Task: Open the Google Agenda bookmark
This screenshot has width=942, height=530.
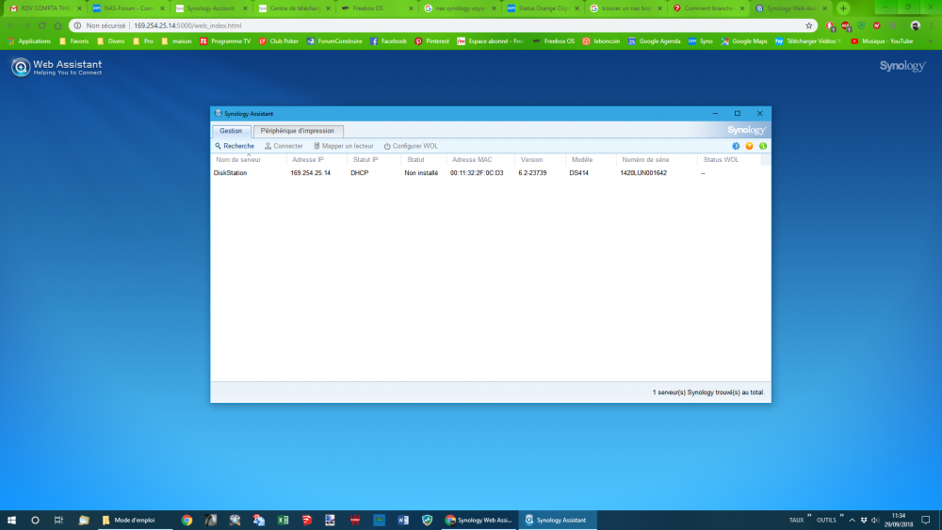Action: click(x=654, y=41)
